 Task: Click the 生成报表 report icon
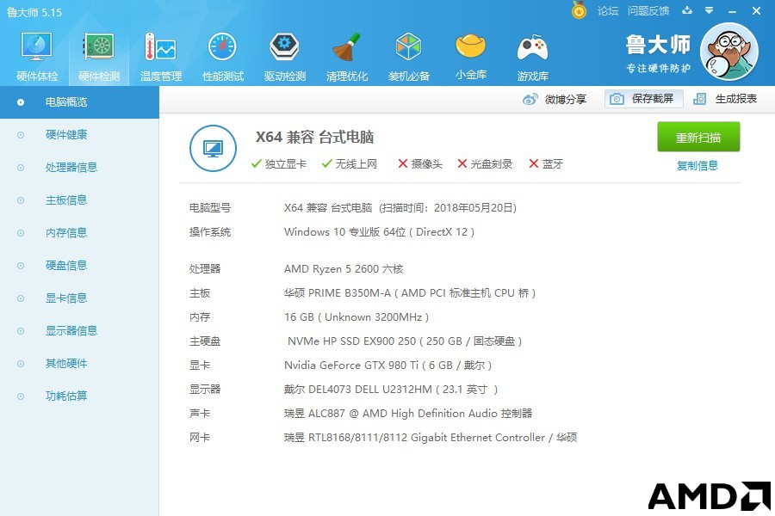pyautogui.click(x=699, y=99)
